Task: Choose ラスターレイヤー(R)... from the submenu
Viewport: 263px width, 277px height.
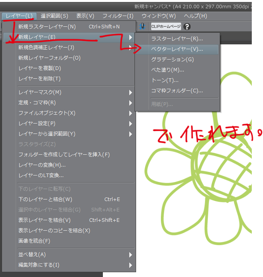Action: click(177, 39)
